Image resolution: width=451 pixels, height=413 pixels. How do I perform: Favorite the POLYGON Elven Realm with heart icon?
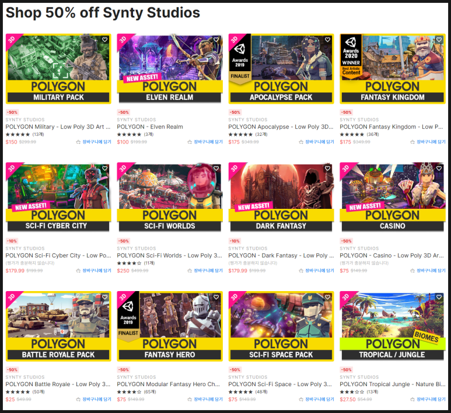(x=216, y=40)
